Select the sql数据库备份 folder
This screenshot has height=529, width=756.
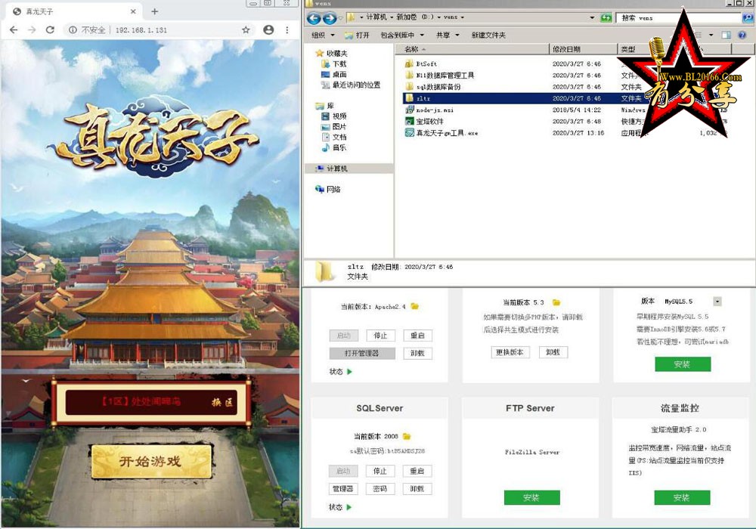coord(433,87)
